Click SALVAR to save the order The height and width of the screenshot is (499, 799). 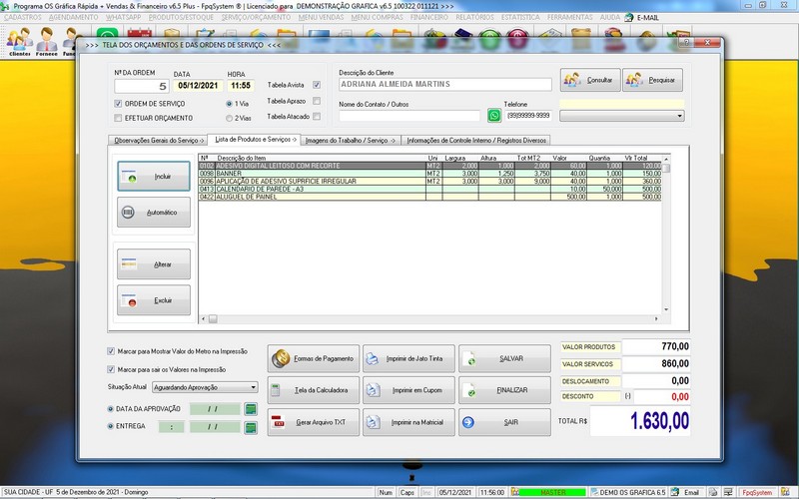(x=504, y=358)
